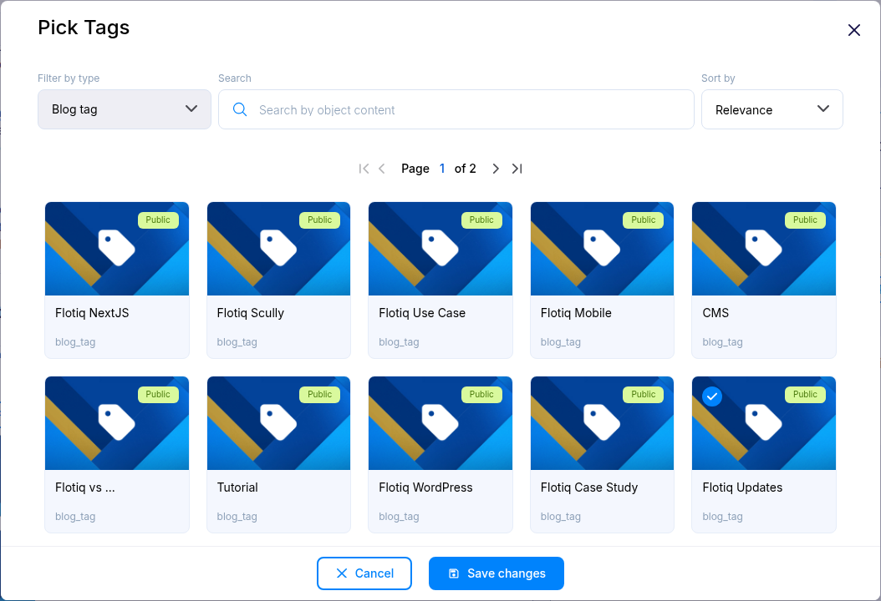Screen dimensions: 881x601
Task: Click the Flotiq Updates title text
Action: [742, 487]
